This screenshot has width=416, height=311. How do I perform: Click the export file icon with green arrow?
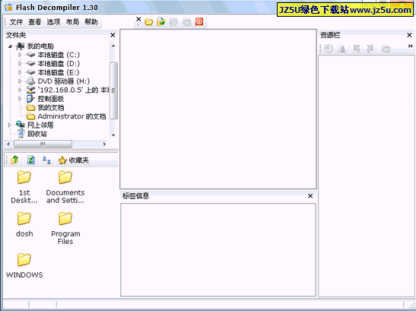[x=161, y=22]
